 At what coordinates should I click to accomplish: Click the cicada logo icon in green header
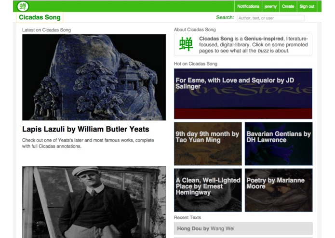[23, 6]
